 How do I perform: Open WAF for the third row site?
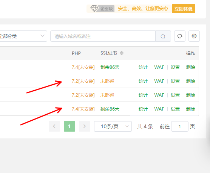pos(159,95)
